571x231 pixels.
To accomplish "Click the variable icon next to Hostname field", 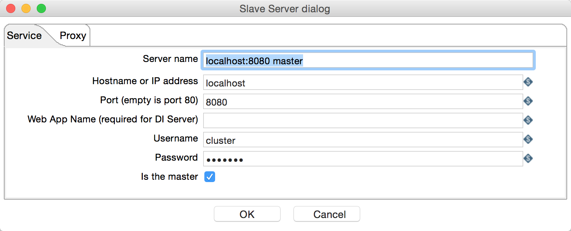I will tap(528, 82).
